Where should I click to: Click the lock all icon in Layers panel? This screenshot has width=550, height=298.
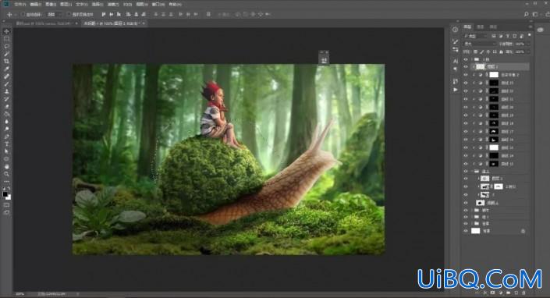502,52
